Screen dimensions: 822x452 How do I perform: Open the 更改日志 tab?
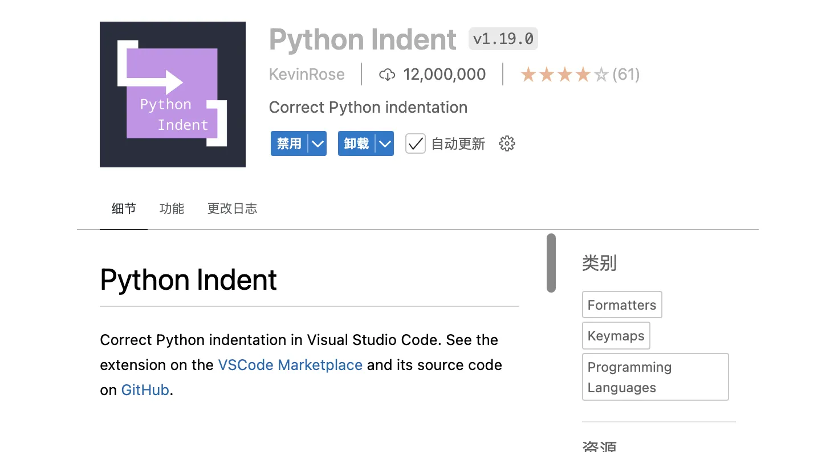point(232,209)
